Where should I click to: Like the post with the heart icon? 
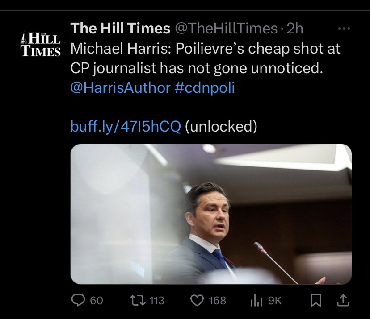[198, 301]
